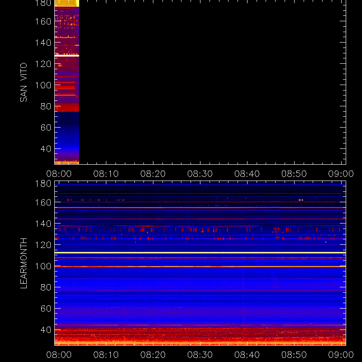Click 08:50 time label under SAN VITO plot
362x362 pixels.
(294, 174)
